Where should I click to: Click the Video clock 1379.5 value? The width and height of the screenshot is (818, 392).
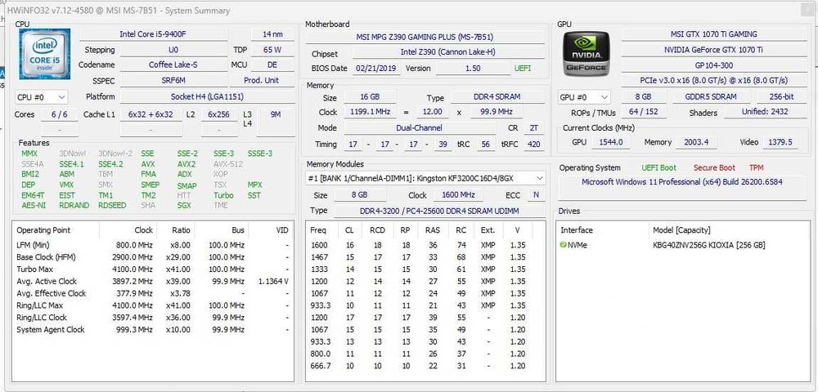(780, 142)
